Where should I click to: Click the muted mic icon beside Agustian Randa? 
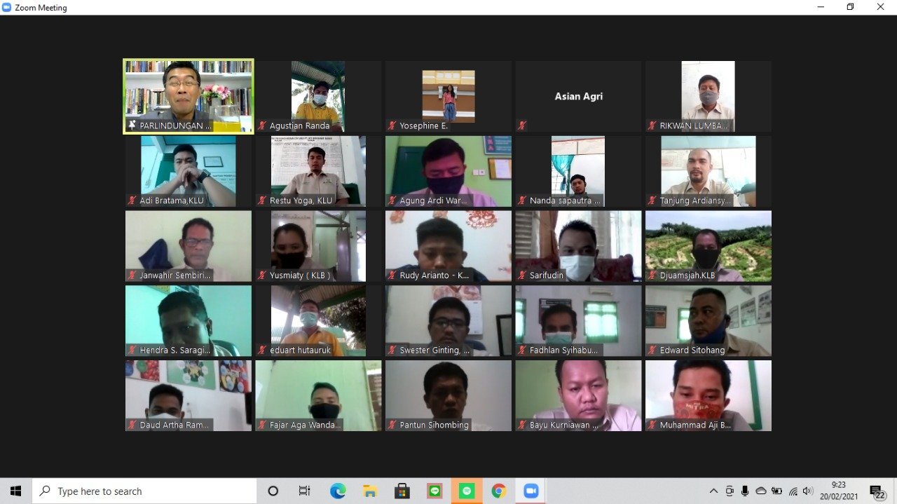pyautogui.click(x=262, y=126)
